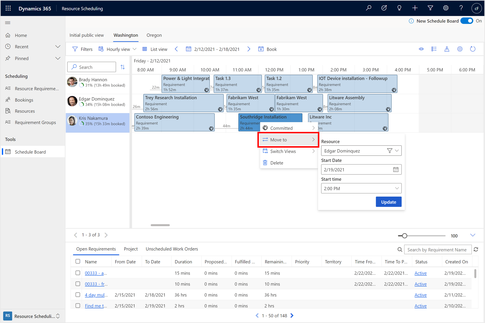This screenshot has height=323, width=485.
Task: Select the Contoso Engineering booking
Action: 174,122
